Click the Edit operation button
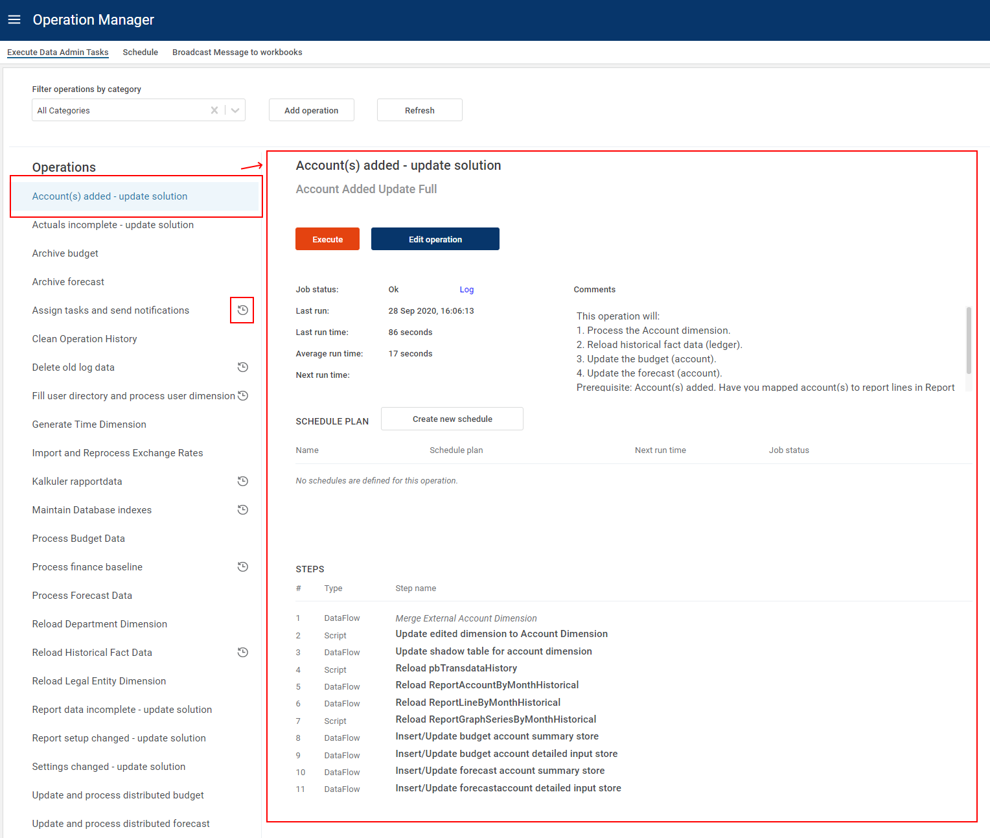990x838 pixels. point(435,239)
